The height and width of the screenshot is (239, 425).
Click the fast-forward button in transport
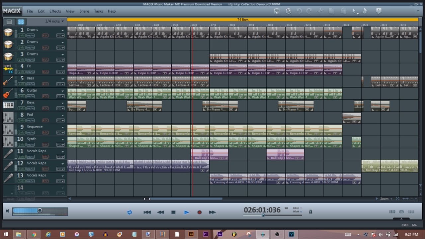(212, 212)
